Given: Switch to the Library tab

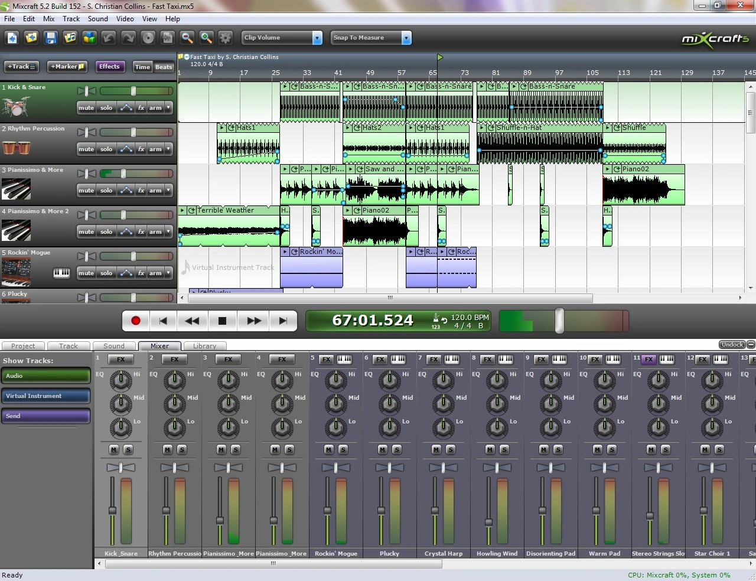Looking at the screenshot, I should tap(204, 346).
